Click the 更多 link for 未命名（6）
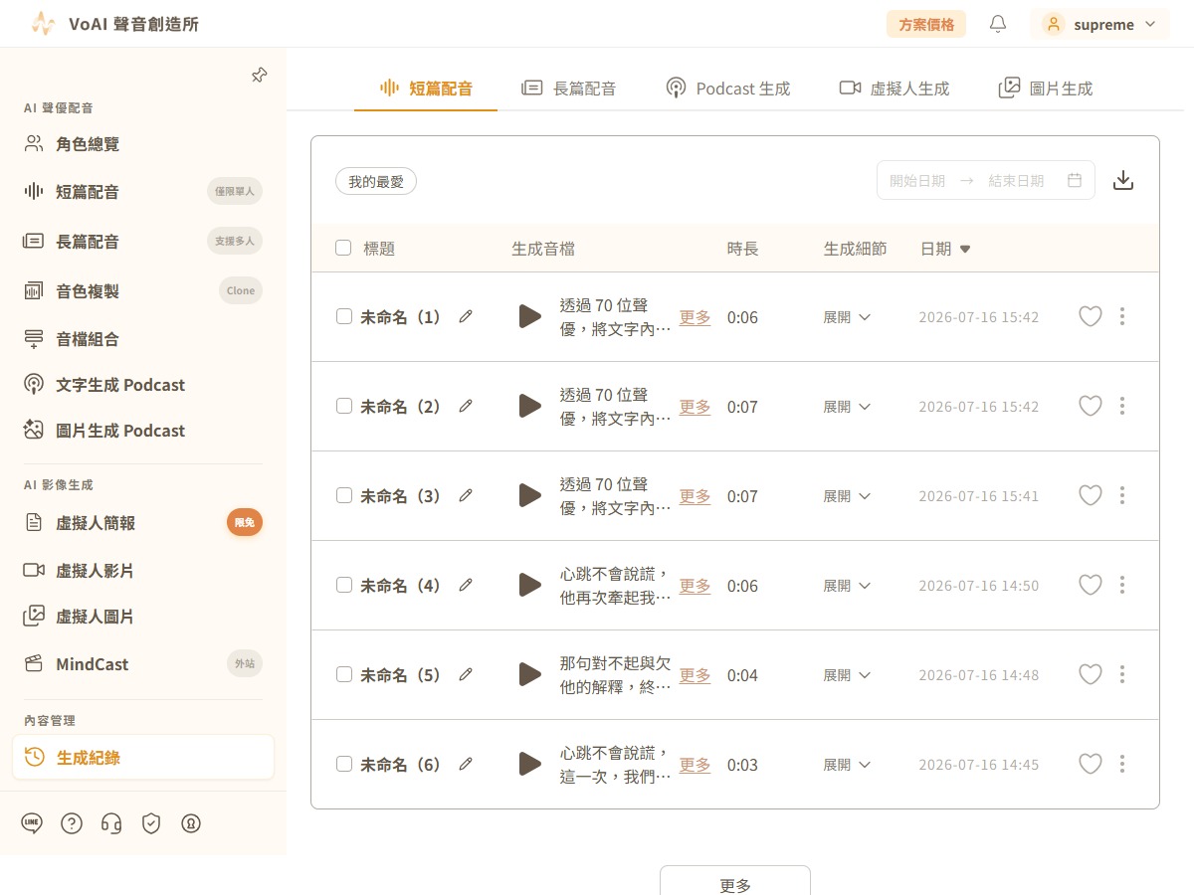The width and height of the screenshot is (1194, 895). pyautogui.click(x=695, y=765)
